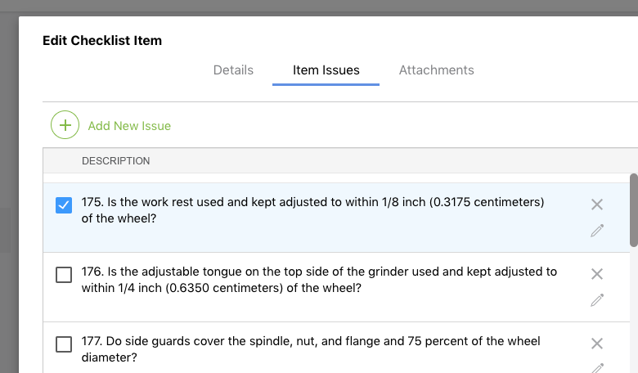
Task: Click the Description column header
Action: (115, 161)
